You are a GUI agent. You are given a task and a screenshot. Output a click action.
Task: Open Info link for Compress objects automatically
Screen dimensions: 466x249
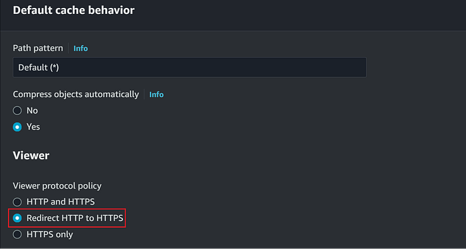(156, 94)
